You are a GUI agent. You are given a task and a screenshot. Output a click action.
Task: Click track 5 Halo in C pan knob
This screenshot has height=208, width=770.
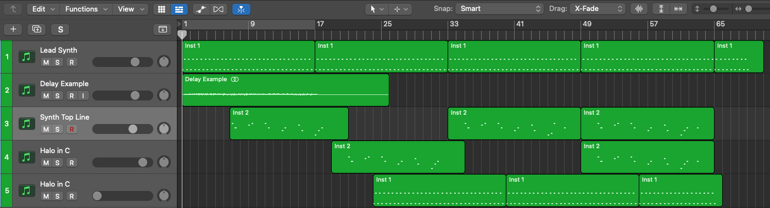pyautogui.click(x=164, y=196)
